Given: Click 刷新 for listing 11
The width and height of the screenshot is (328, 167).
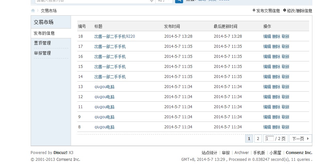Looking at the screenshot, I should coord(286,107).
